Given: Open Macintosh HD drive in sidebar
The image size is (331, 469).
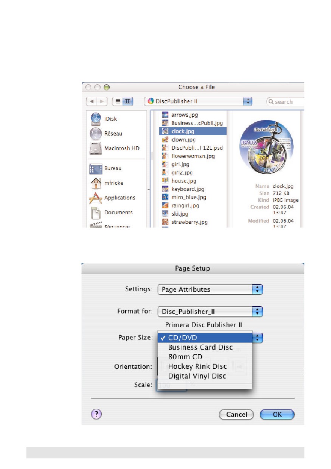Looking at the screenshot, I should 115,148.
